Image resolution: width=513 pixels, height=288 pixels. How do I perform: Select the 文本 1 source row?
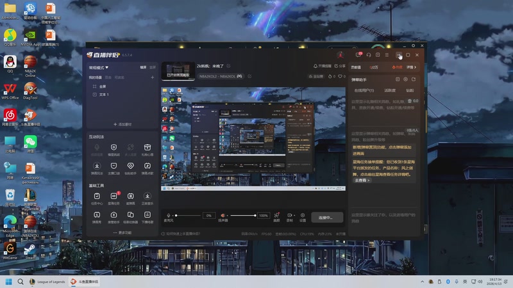(122, 94)
